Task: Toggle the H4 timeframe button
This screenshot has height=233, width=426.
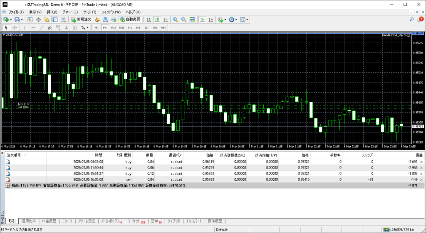Action: (x=138, y=28)
